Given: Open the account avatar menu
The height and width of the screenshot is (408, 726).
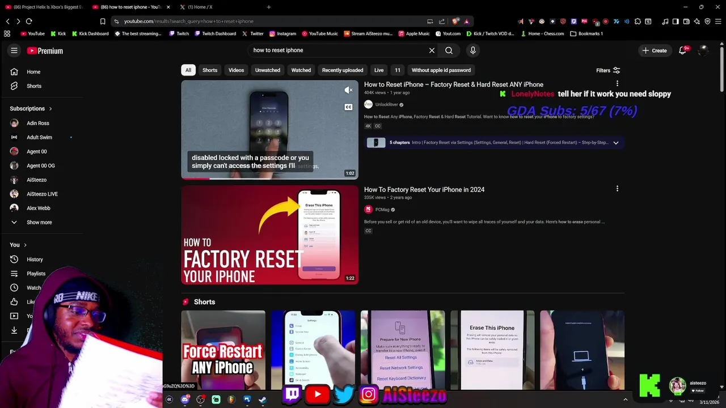Looking at the screenshot, I should [703, 50].
